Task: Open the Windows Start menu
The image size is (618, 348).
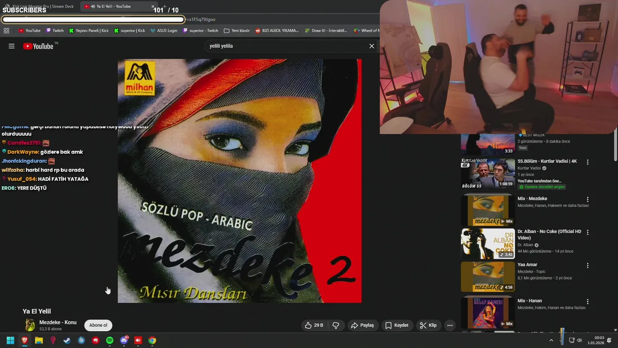Action: coord(10,340)
